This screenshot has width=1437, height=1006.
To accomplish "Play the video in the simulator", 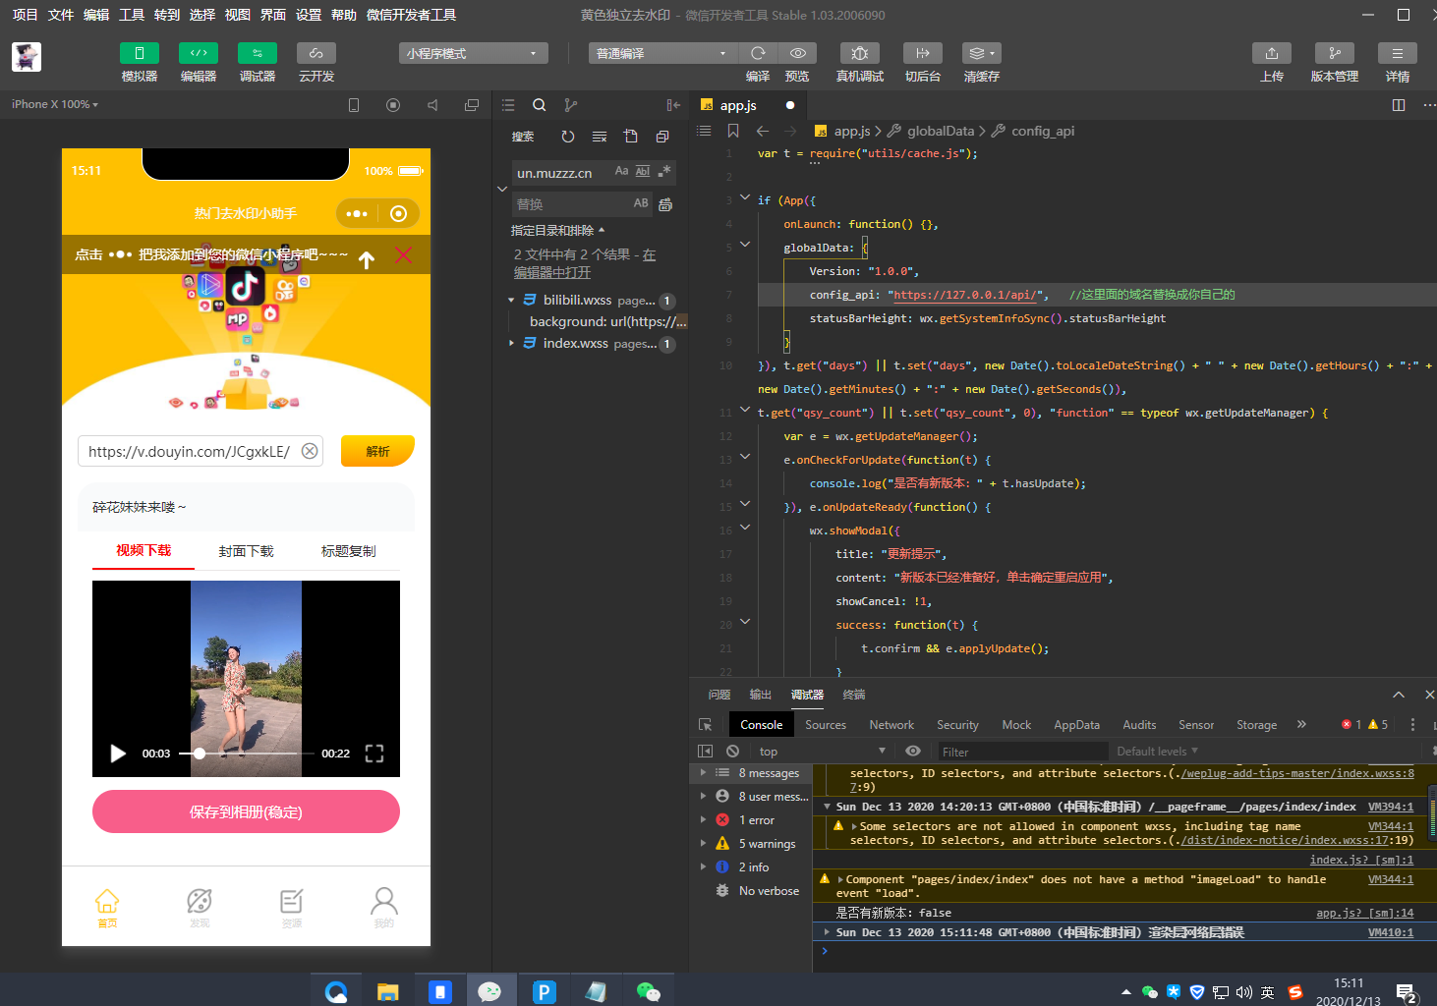I will (118, 754).
